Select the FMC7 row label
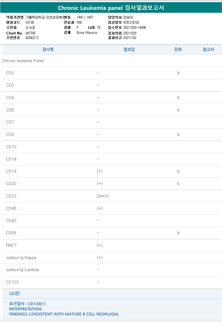The height and width of the screenshot is (322, 222). tap(12, 245)
